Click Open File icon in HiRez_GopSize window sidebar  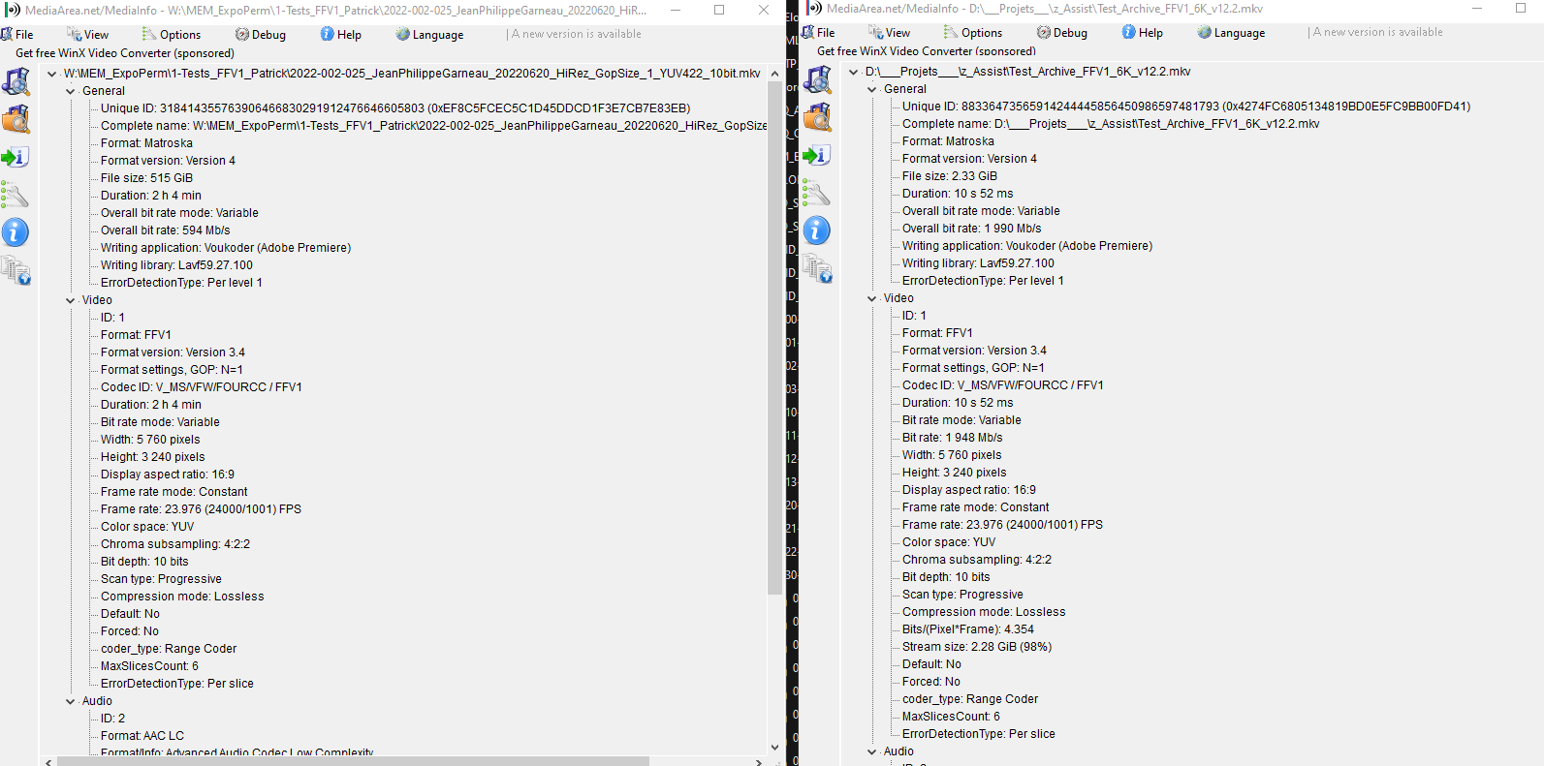[x=16, y=82]
